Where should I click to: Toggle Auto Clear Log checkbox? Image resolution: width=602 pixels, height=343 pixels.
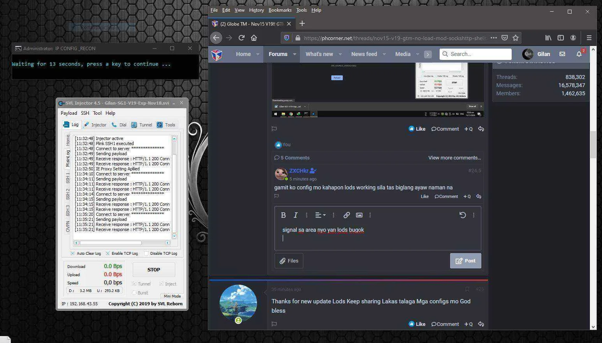[72, 253]
